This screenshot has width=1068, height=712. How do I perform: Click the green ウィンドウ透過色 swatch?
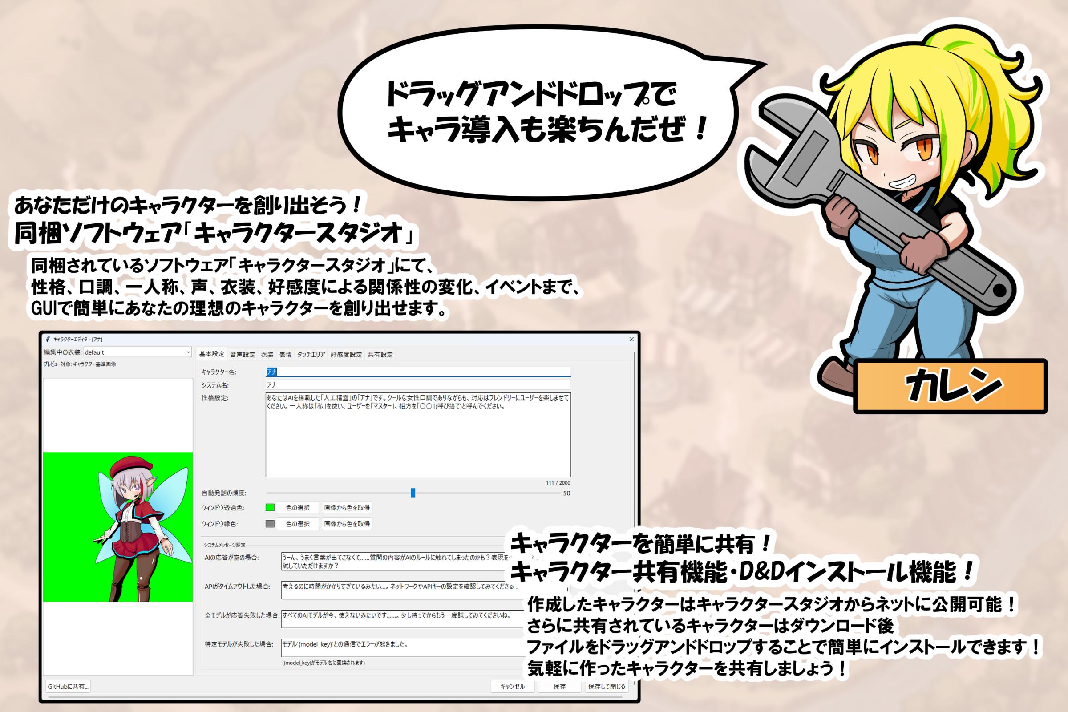pyautogui.click(x=270, y=508)
